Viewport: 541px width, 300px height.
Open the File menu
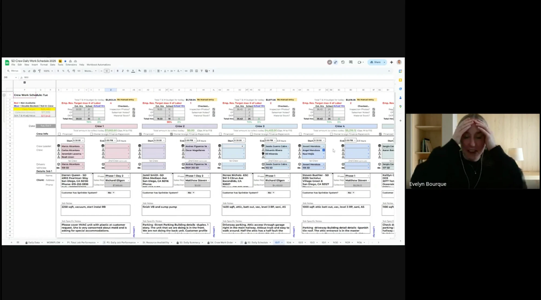(13, 65)
